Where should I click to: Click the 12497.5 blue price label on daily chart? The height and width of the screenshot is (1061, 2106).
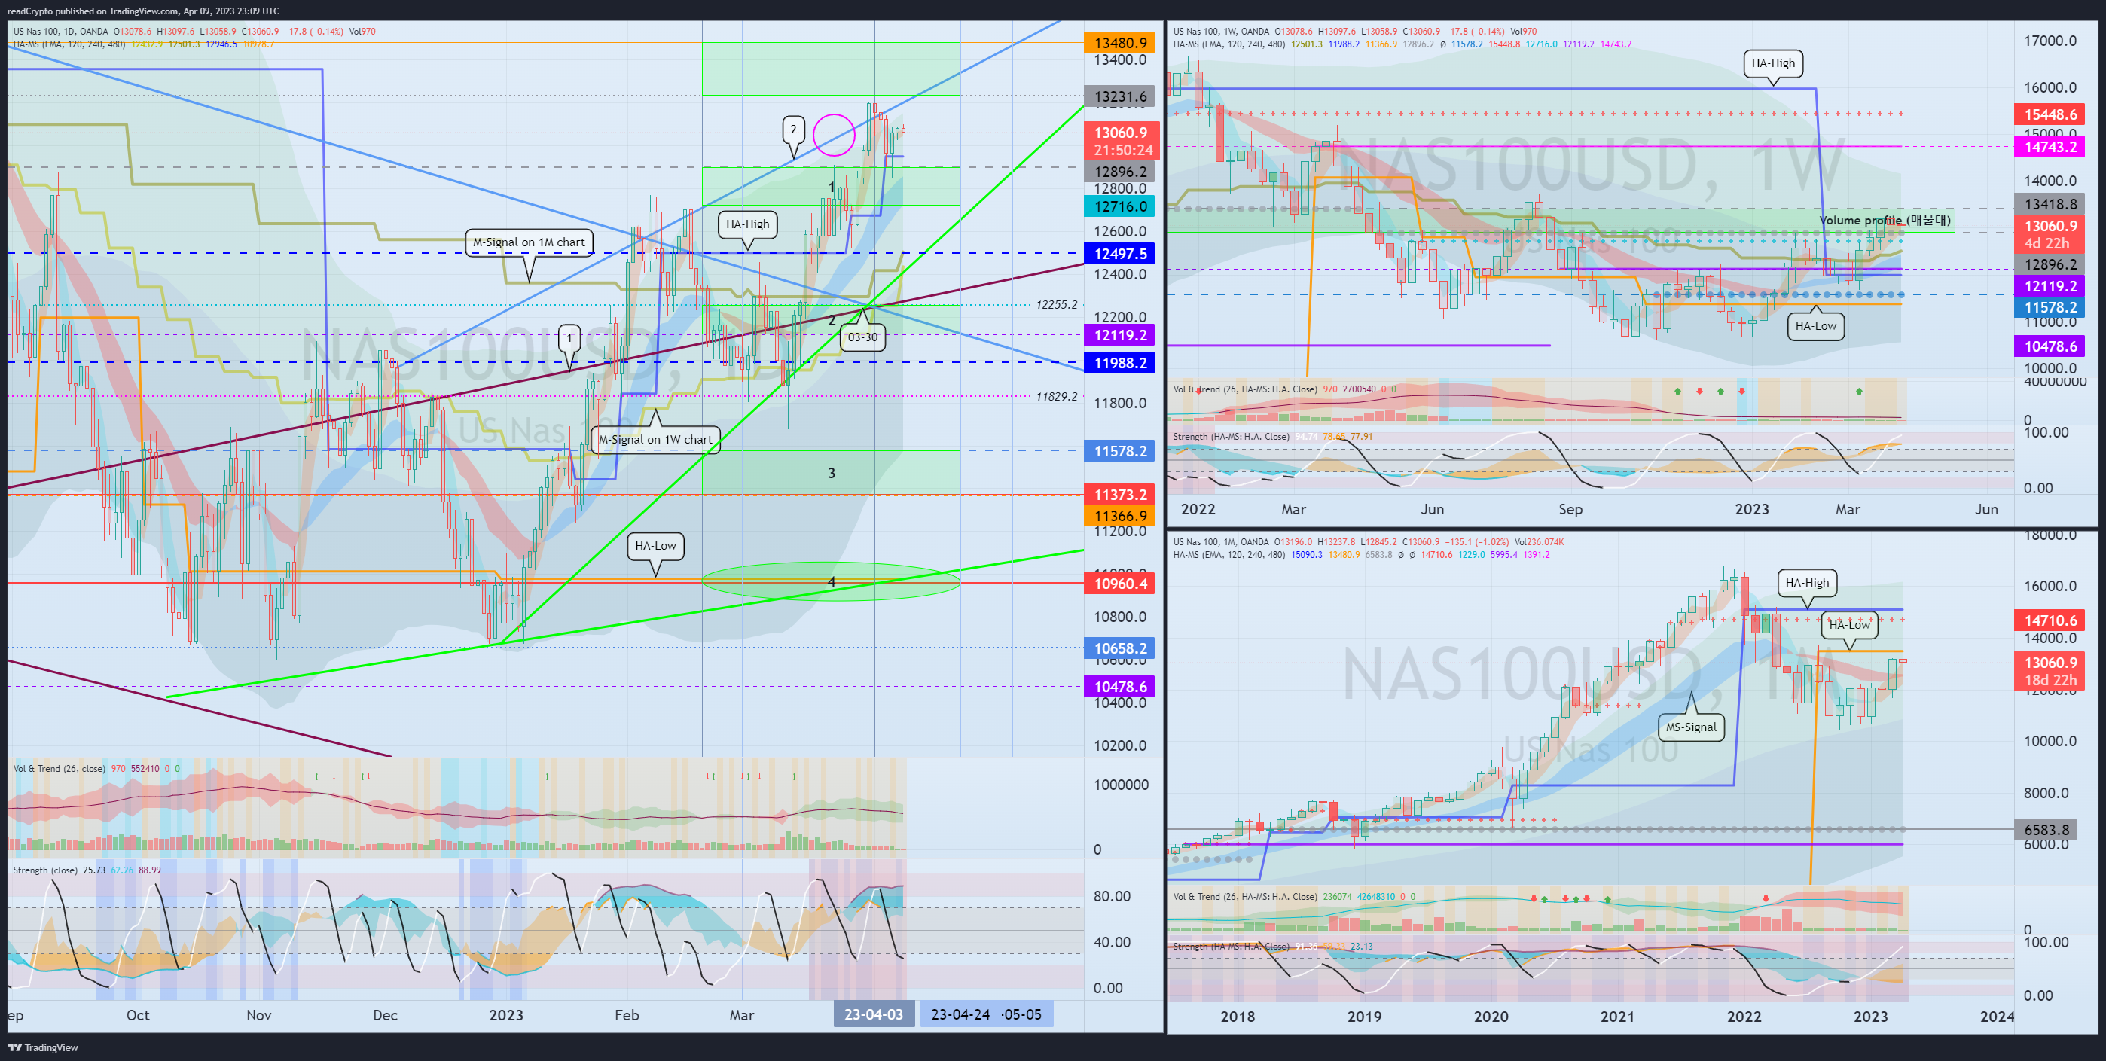[1120, 254]
